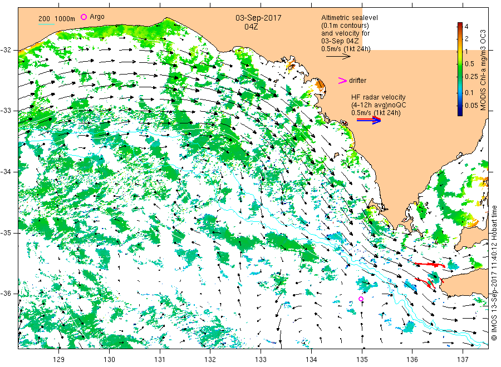Click the red-blue HF radar velocity arrow
This screenshot has height=367, width=501.
click(x=369, y=120)
